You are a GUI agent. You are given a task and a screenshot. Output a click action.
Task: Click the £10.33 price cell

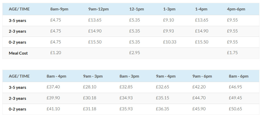click(x=169, y=42)
